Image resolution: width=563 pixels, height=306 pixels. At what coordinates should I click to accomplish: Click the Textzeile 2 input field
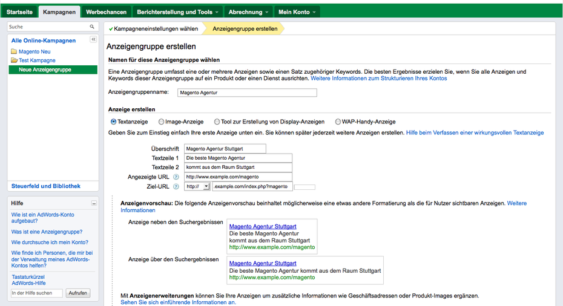238,167
